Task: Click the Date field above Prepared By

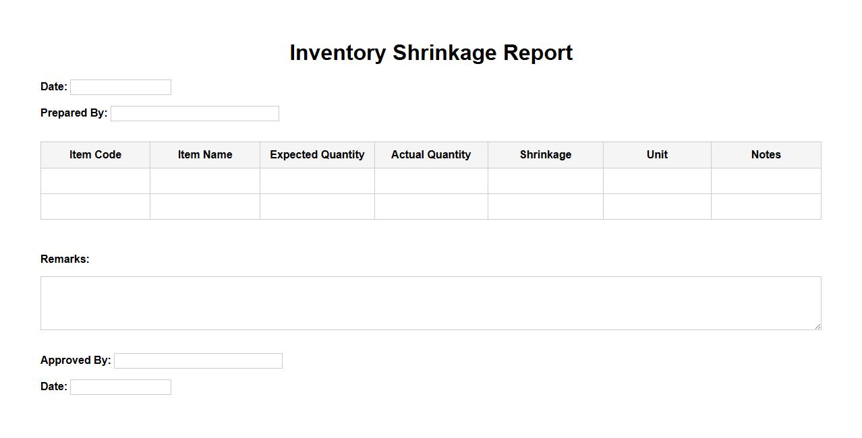Action: tap(121, 87)
